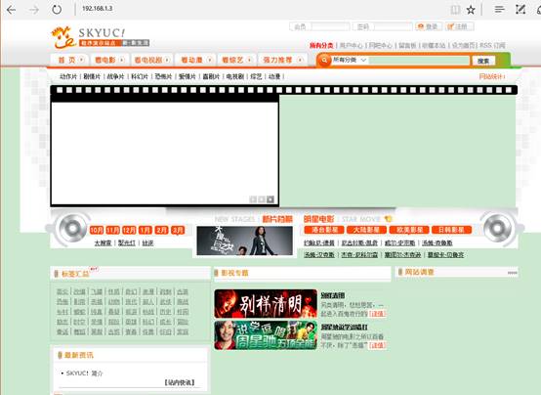Image resolution: width=541 pixels, height=395 pixels.
Task: Select the 11月 month button
Action: [x=113, y=230]
